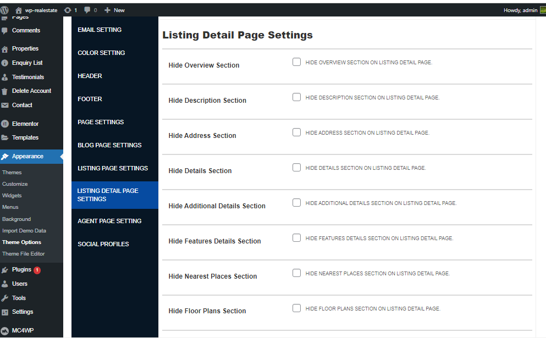Click the Theme File Editor link
Image resolution: width=546 pixels, height=338 pixels.
click(23, 254)
